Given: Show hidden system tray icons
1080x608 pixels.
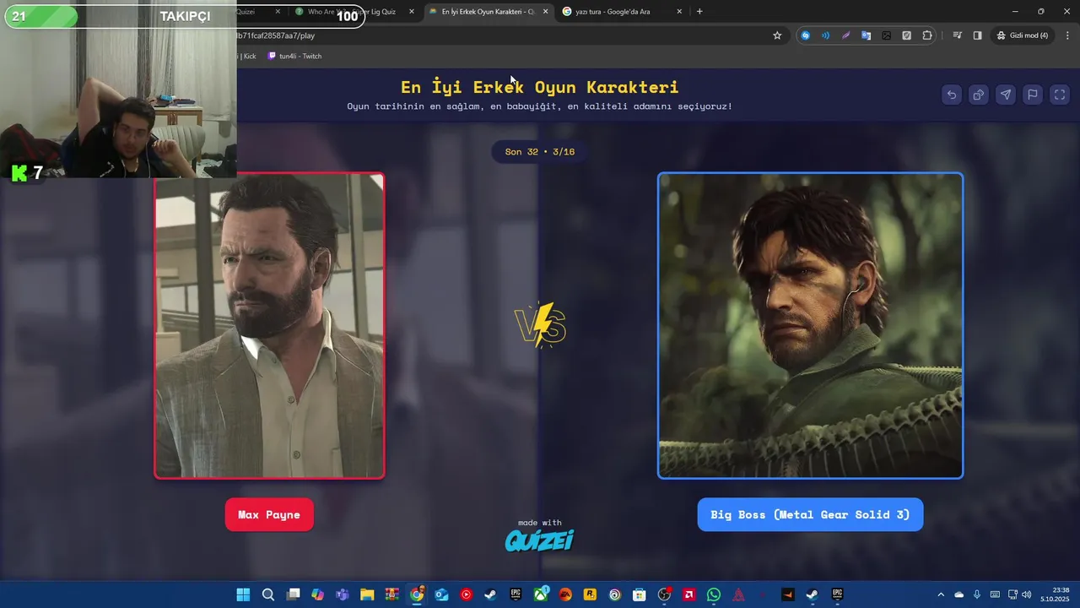Looking at the screenshot, I should click(x=941, y=594).
